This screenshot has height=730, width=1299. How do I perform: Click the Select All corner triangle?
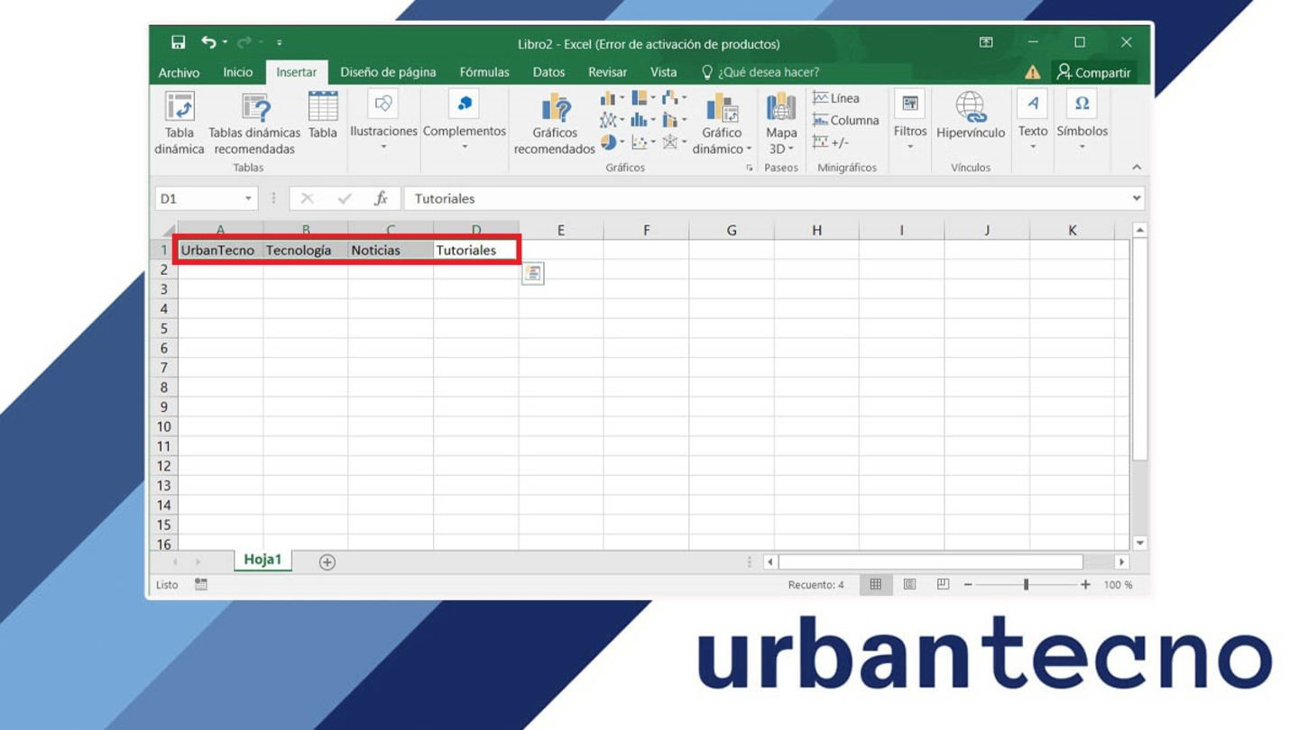(x=168, y=230)
